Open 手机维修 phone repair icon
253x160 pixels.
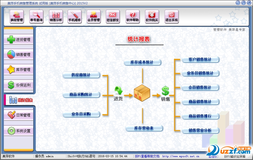coord(75,17)
